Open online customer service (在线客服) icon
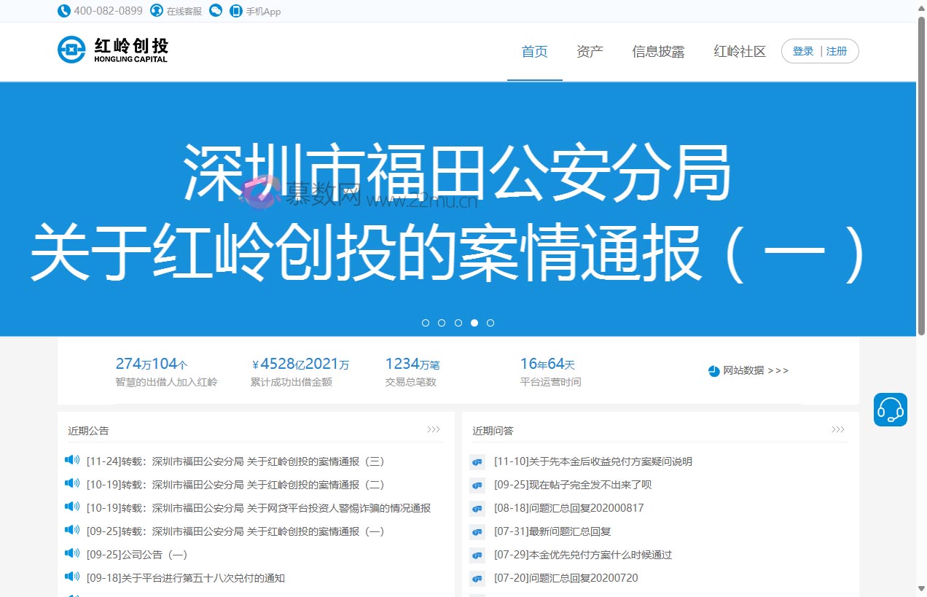Viewport: 927px width, 597px height. 157,11
